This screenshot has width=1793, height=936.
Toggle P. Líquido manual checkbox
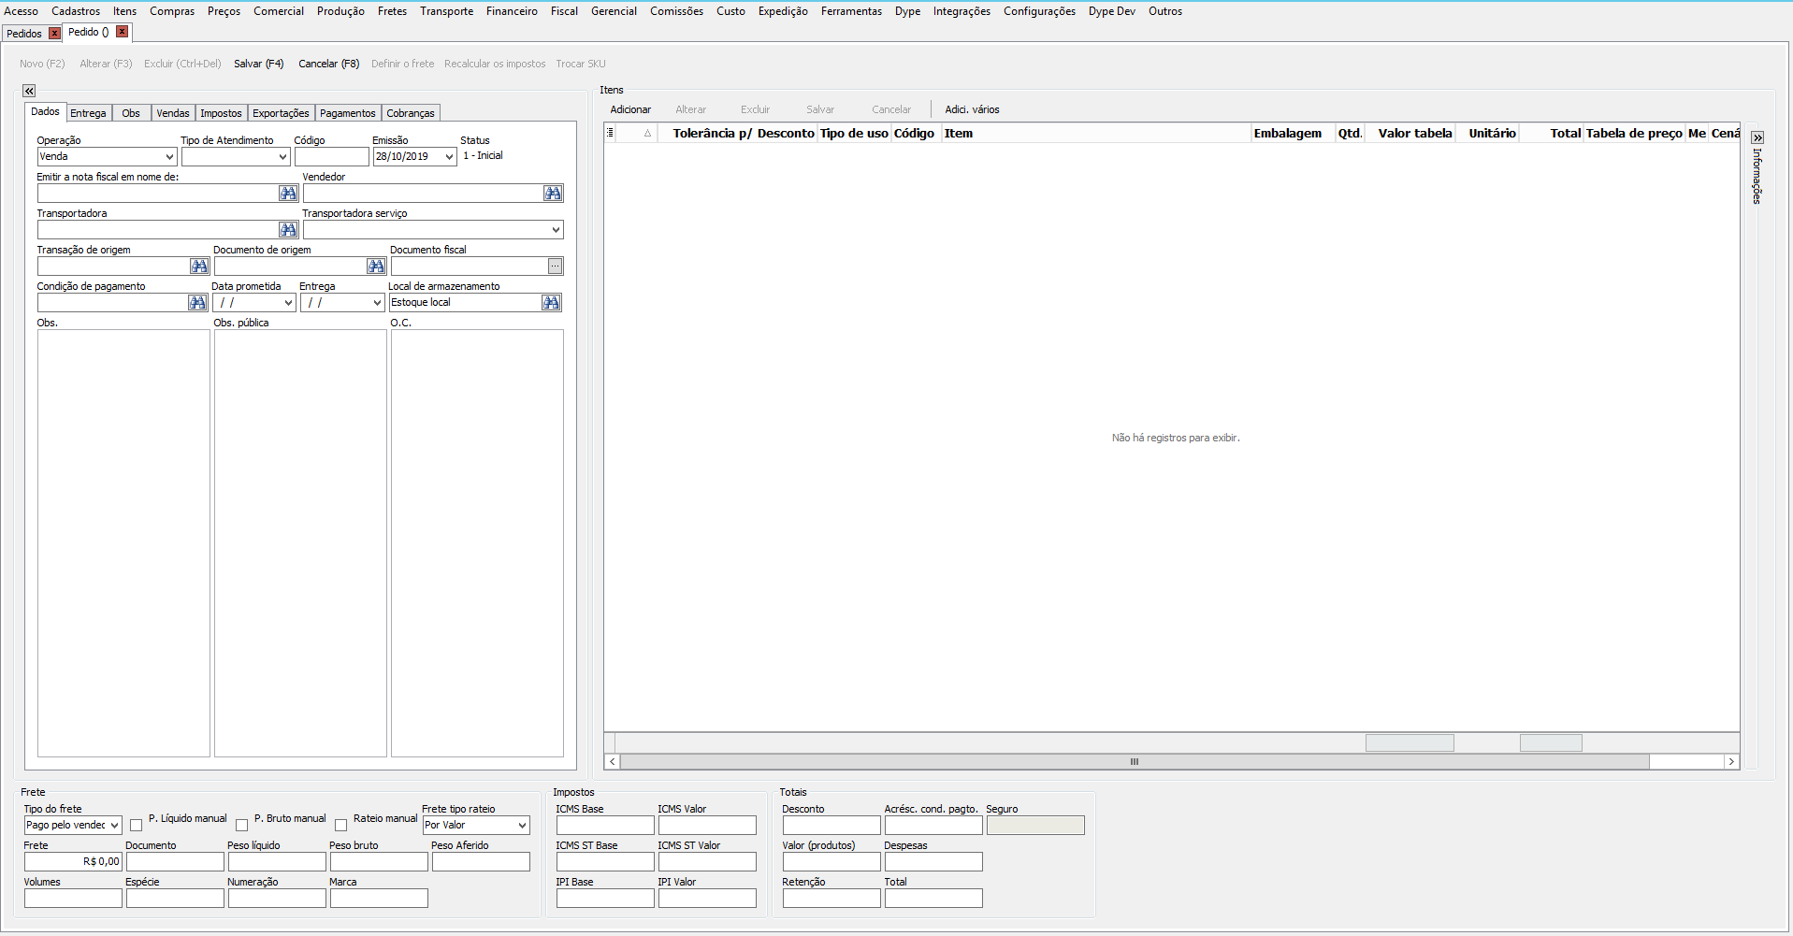pyautogui.click(x=136, y=825)
